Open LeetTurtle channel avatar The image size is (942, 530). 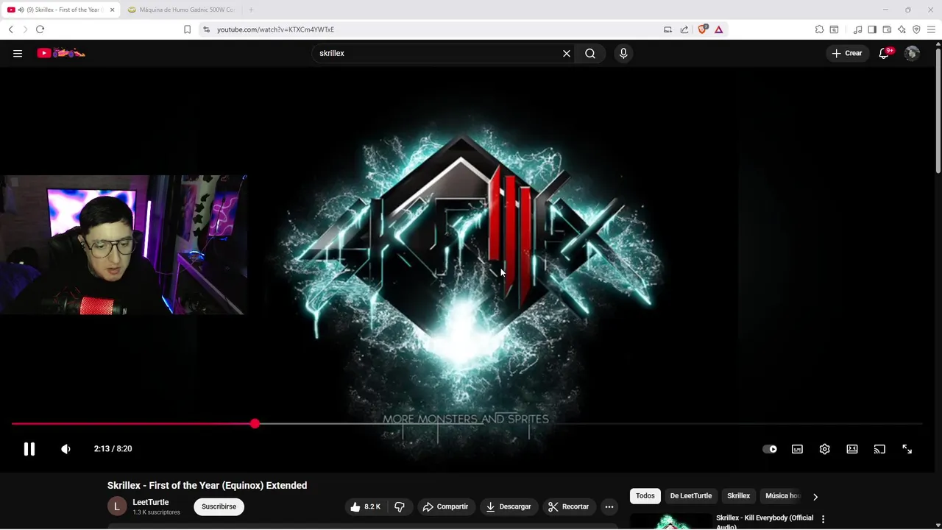pyautogui.click(x=116, y=506)
